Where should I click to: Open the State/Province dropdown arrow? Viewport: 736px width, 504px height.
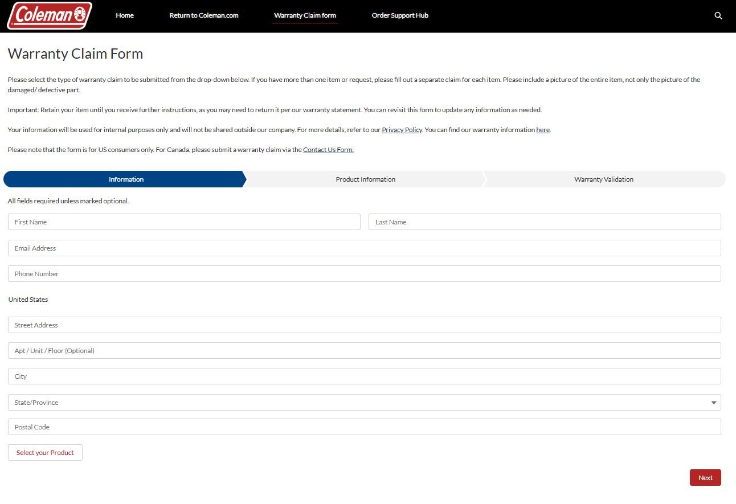[x=714, y=401]
